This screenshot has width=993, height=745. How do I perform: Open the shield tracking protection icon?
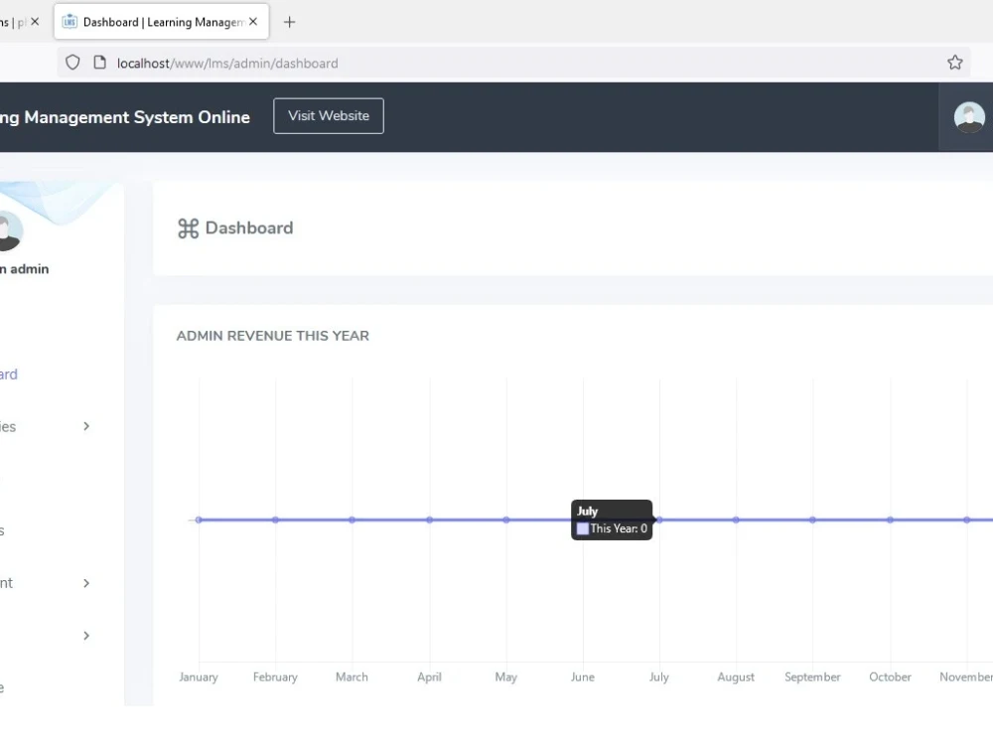[x=72, y=62]
